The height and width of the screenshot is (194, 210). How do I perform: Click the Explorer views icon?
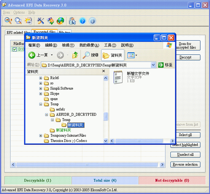pos(131,55)
